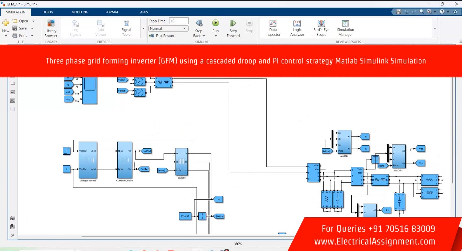This screenshot has height=251, width=462.
Task: Open the Normal simulation mode dropdown
Action: pyautogui.click(x=168, y=29)
